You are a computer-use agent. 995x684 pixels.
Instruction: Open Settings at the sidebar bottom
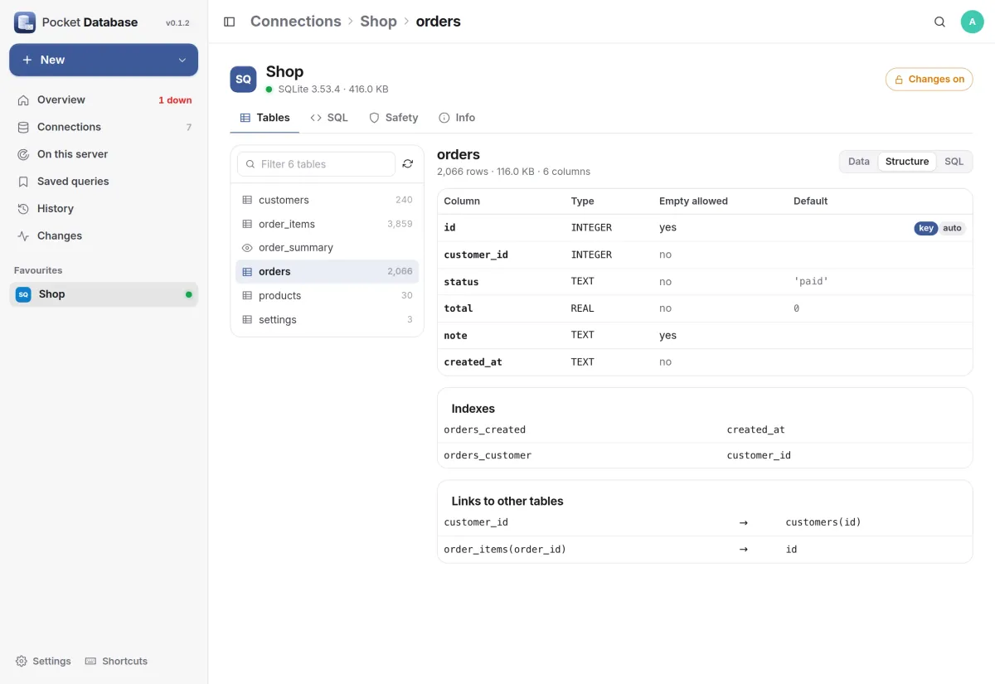click(x=43, y=661)
